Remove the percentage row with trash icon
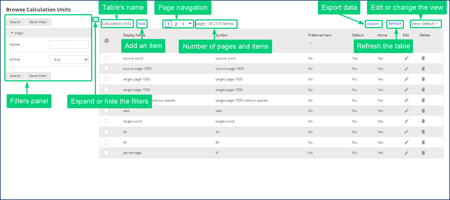Viewport: 450px width, 200px height. tap(423, 153)
